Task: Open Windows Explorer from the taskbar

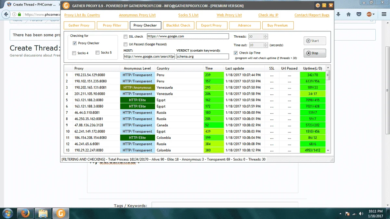Action: (43, 213)
